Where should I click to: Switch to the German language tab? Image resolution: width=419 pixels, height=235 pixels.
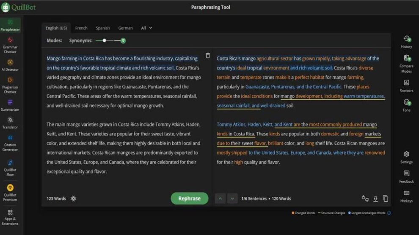tap(125, 28)
